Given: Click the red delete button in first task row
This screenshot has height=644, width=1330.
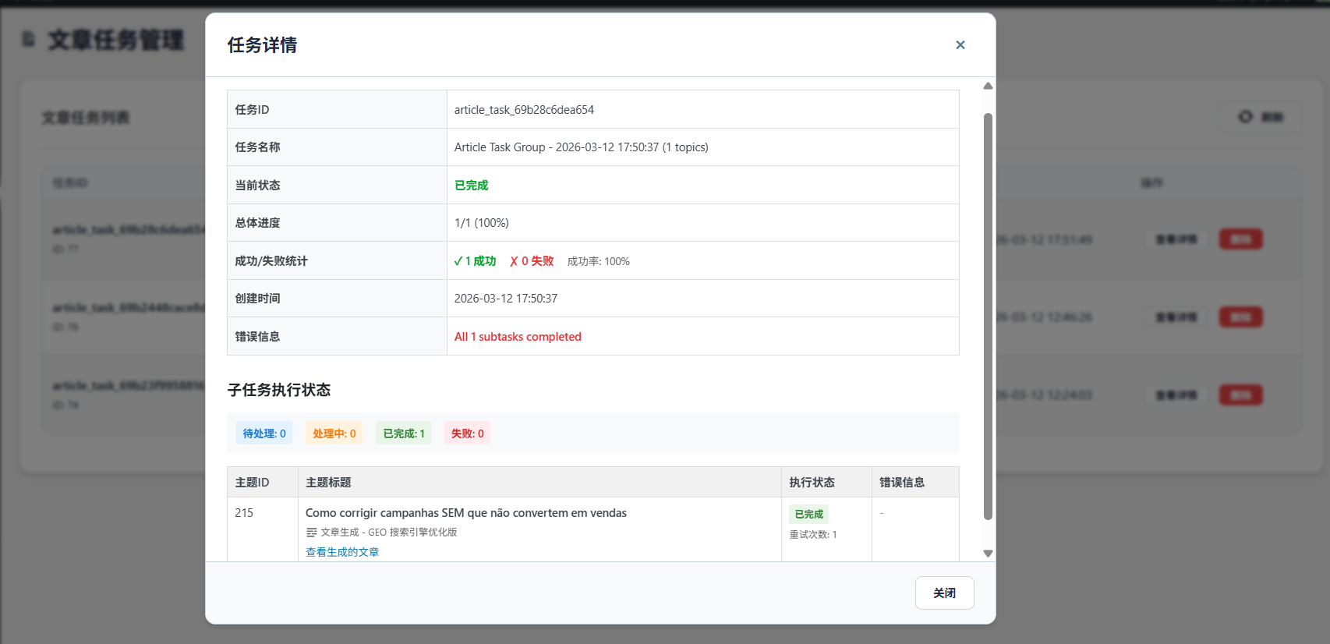Looking at the screenshot, I should (1240, 239).
